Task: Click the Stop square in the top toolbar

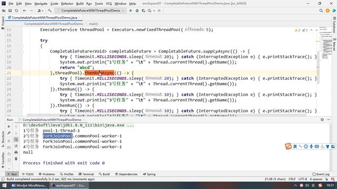Action: pos(159,10)
